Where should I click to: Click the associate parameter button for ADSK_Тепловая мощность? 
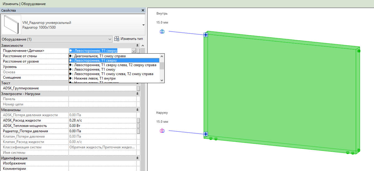(138, 126)
